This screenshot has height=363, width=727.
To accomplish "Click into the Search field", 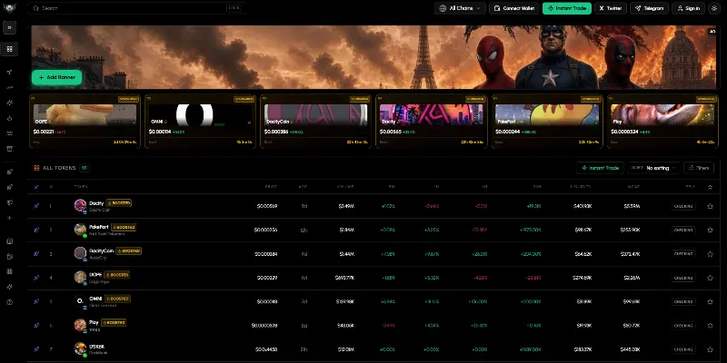I will [137, 8].
